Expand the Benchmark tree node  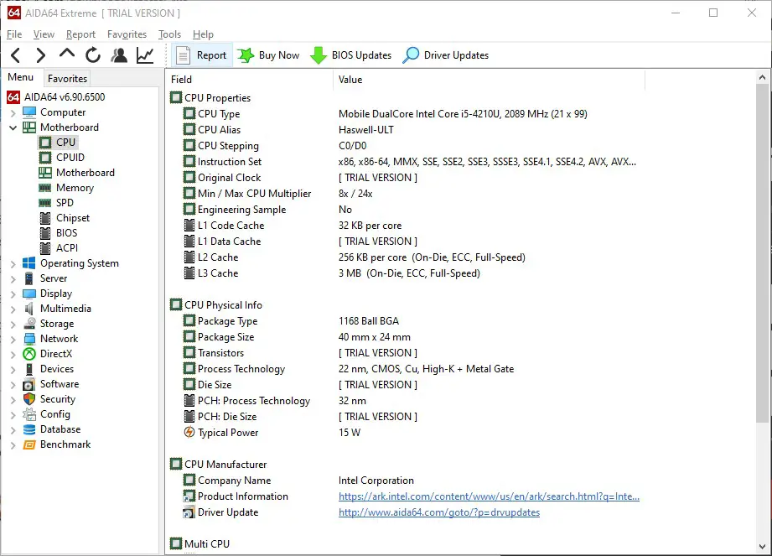pyautogui.click(x=13, y=445)
